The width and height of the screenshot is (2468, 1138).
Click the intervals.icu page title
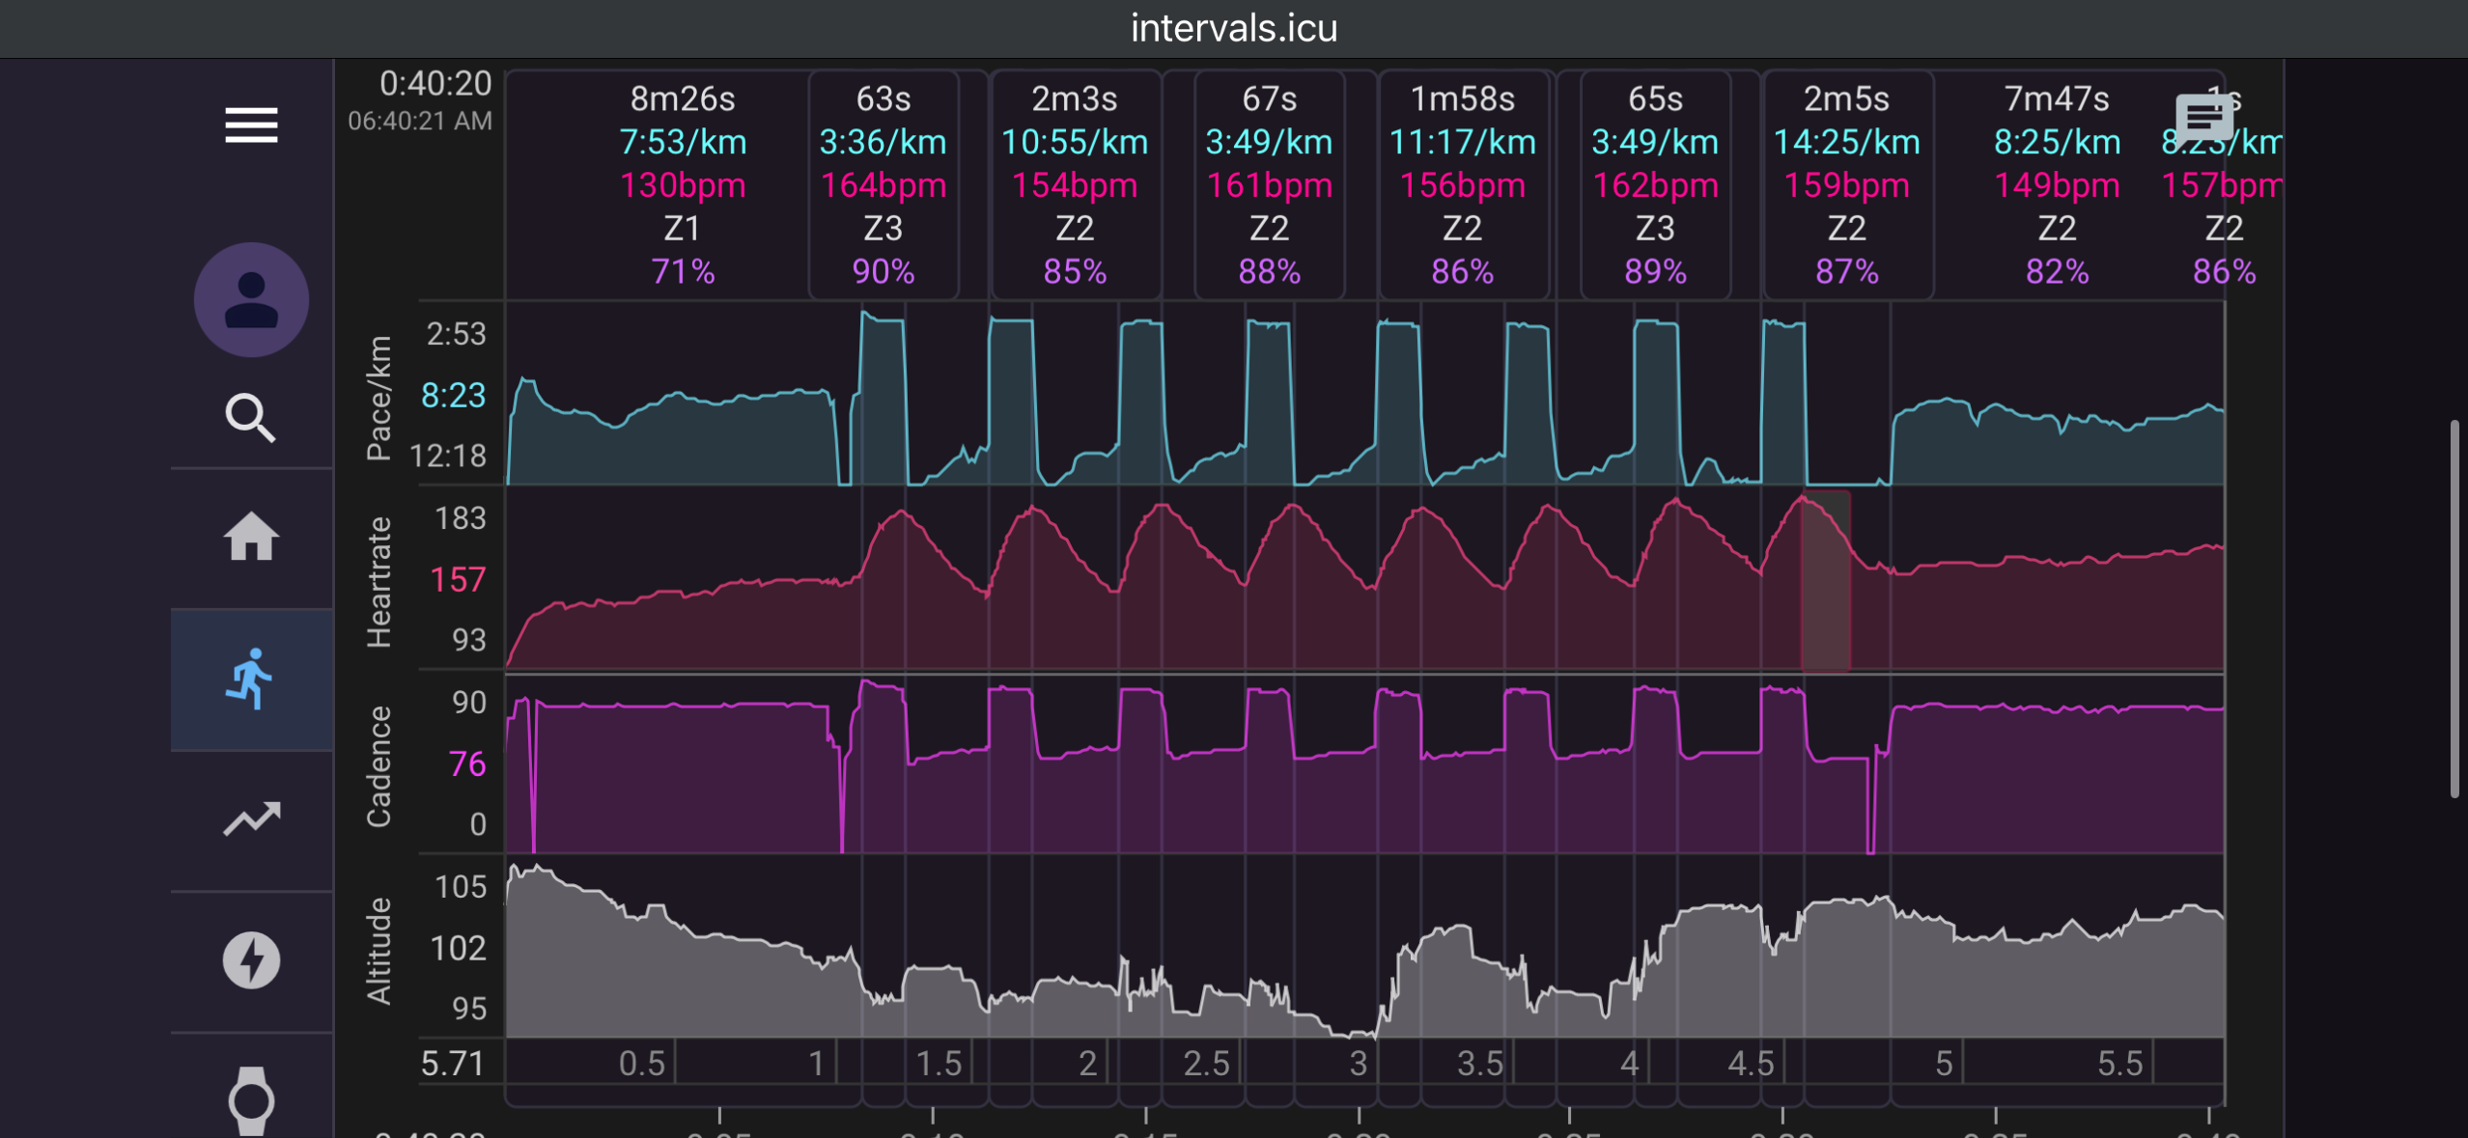coord(1234,28)
